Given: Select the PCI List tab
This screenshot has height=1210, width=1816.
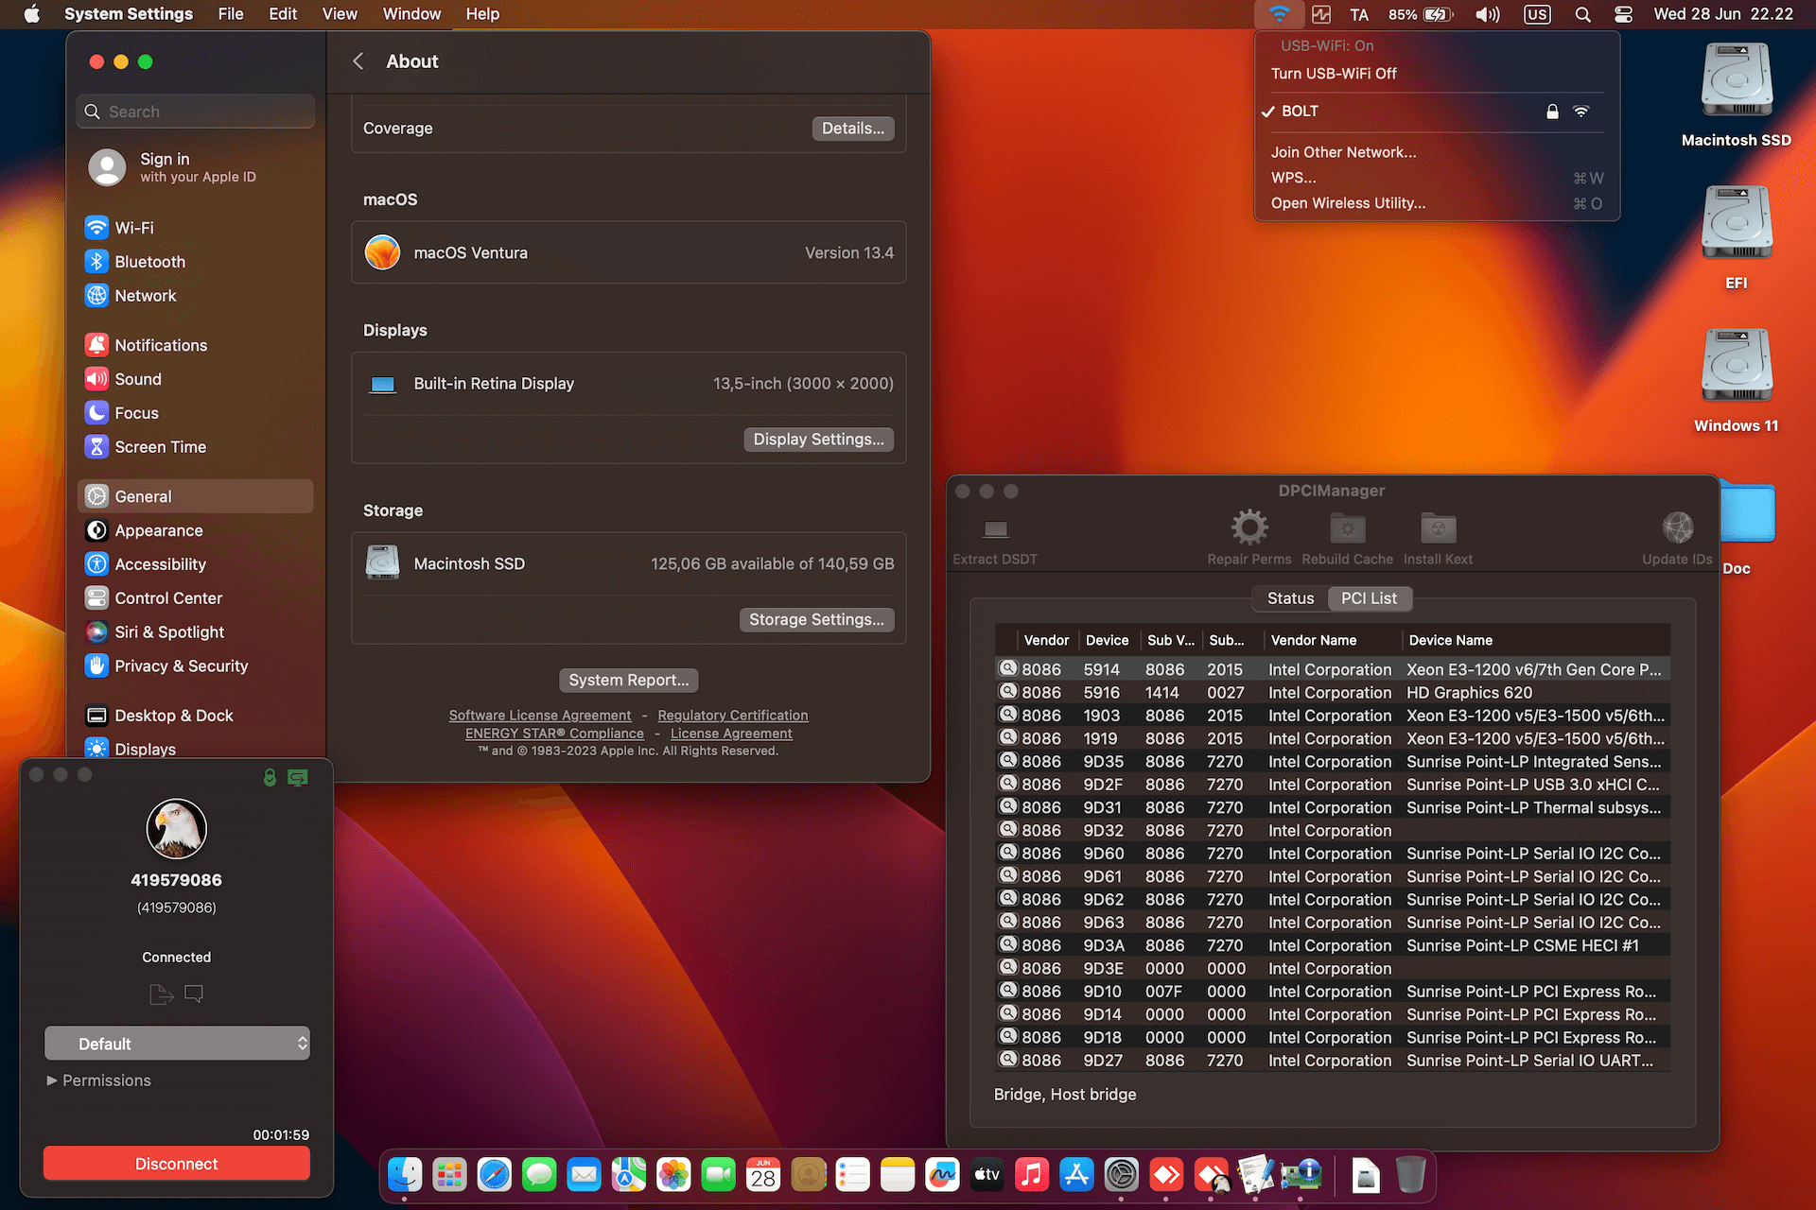Looking at the screenshot, I should (1369, 598).
